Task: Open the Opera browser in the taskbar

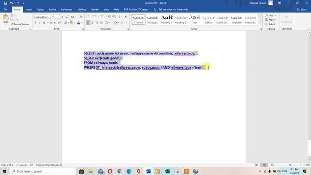Action: (x=110, y=171)
